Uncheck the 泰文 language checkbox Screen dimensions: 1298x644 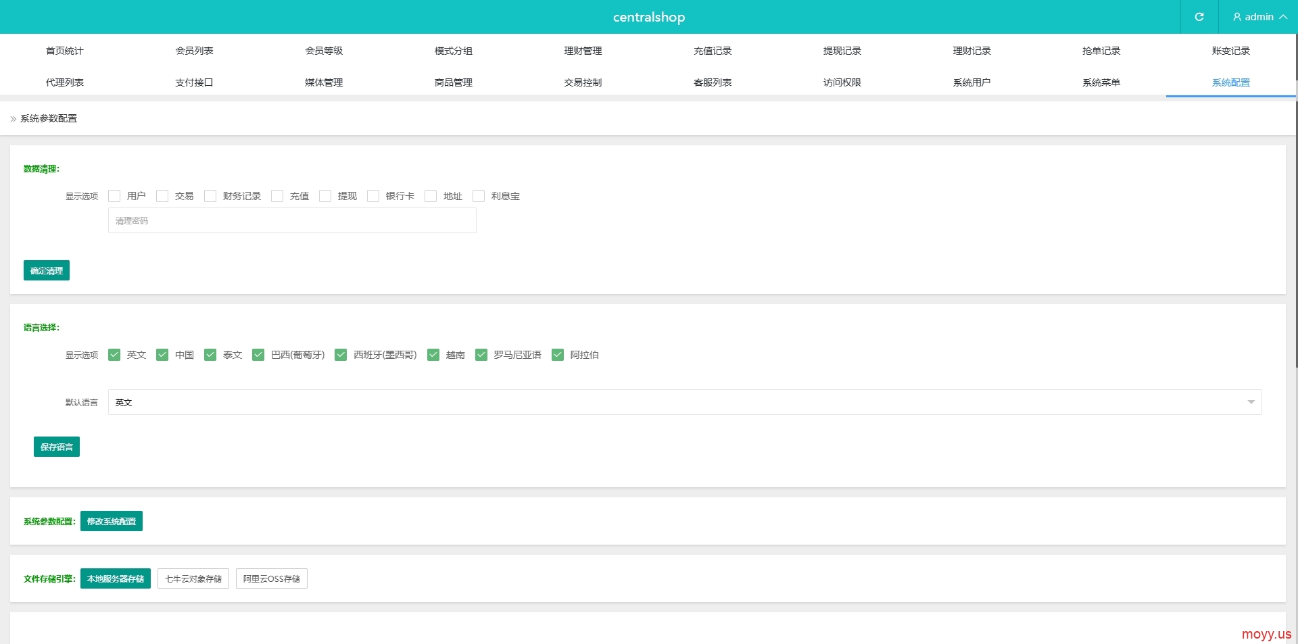click(x=210, y=355)
